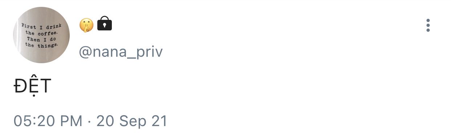Open tweet details from the timestamp line
The height and width of the screenshot is (138, 451).
[x=90, y=121]
